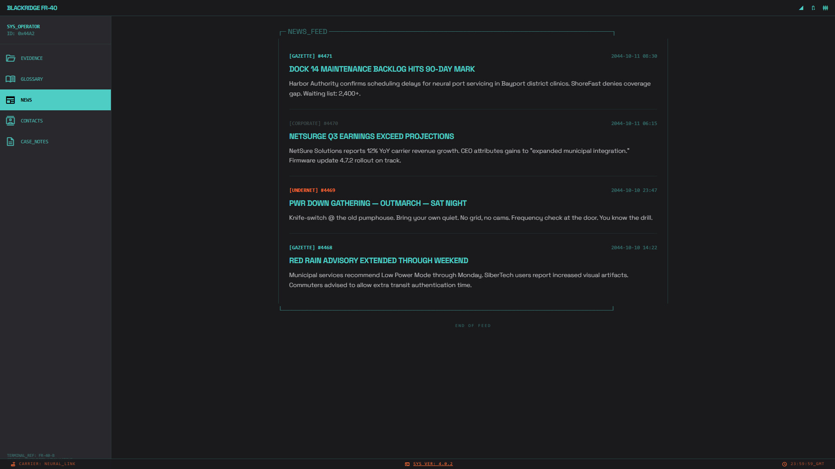Open the PWR DOWN GATHERING article
The width and height of the screenshot is (835, 469).
click(378, 203)
